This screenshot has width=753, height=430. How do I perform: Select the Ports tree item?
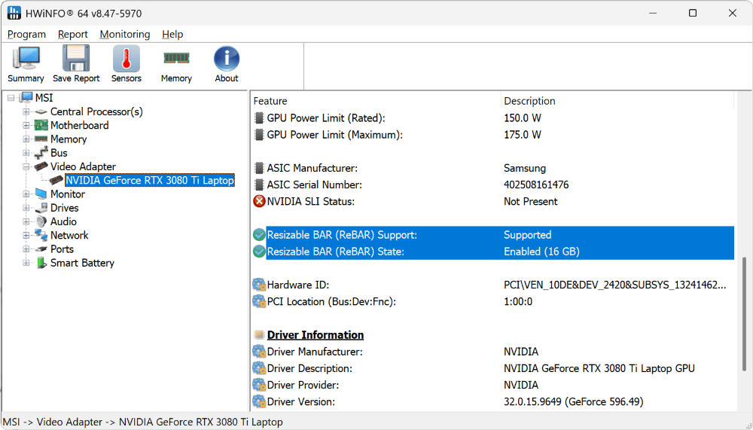[x=62, y=249]
